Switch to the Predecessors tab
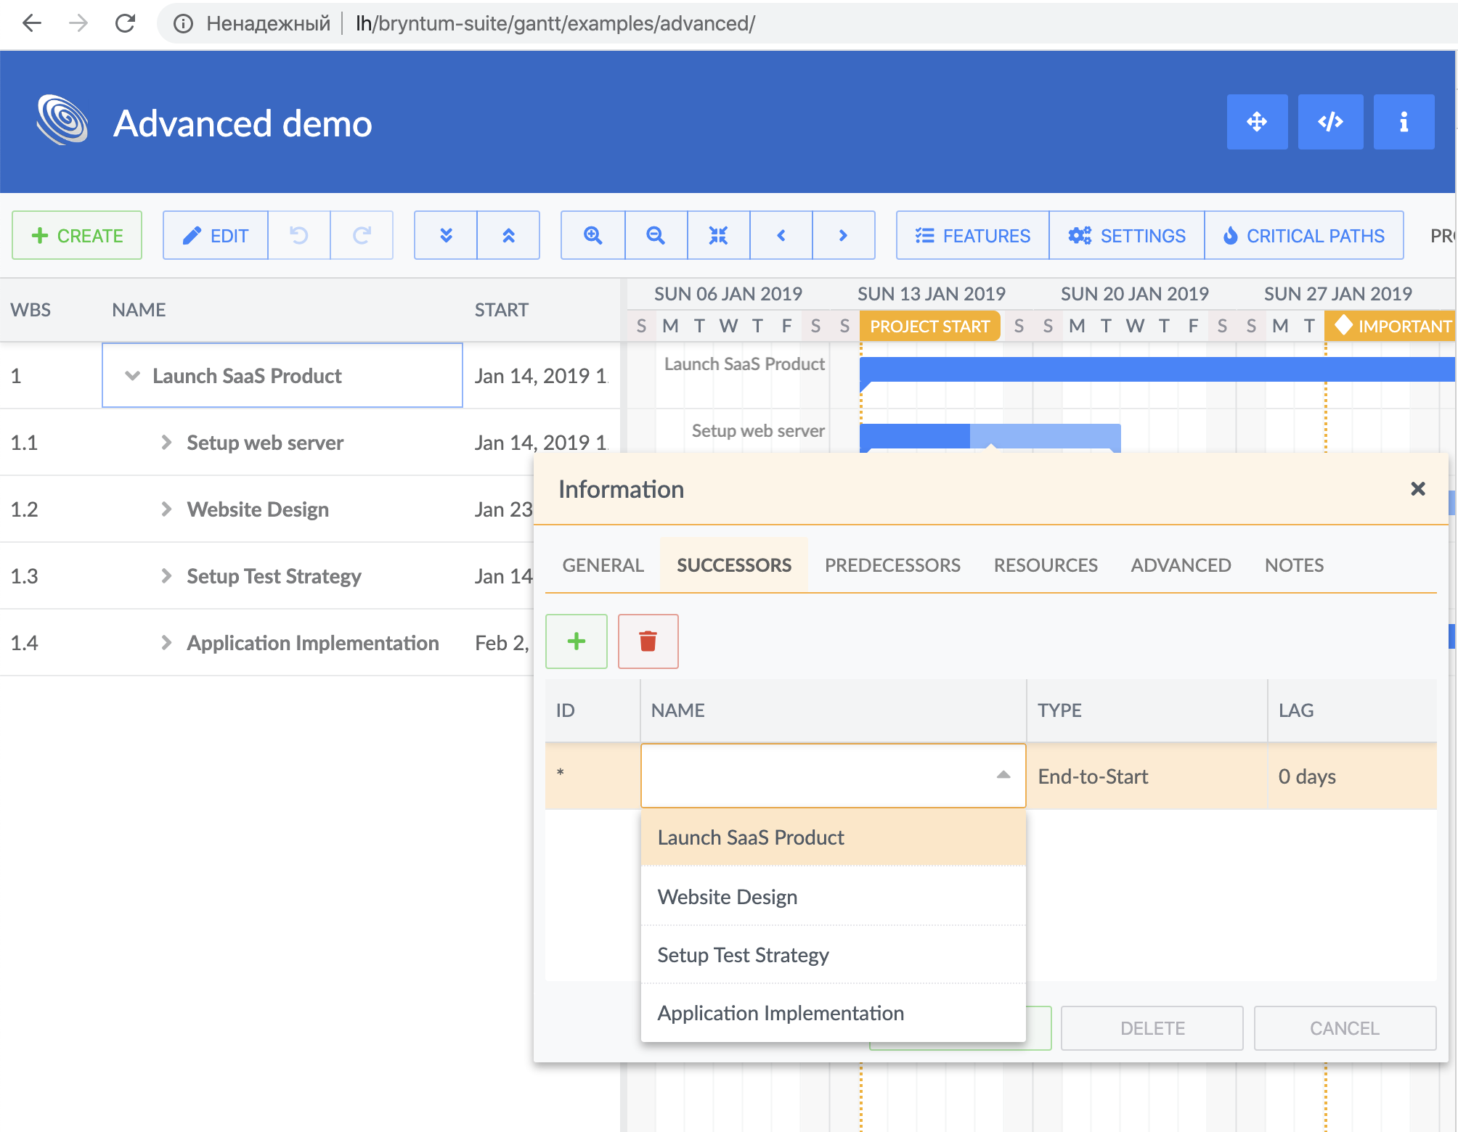The height and width of the screenshot is (1132, 1458). click(x=892, y=565)
